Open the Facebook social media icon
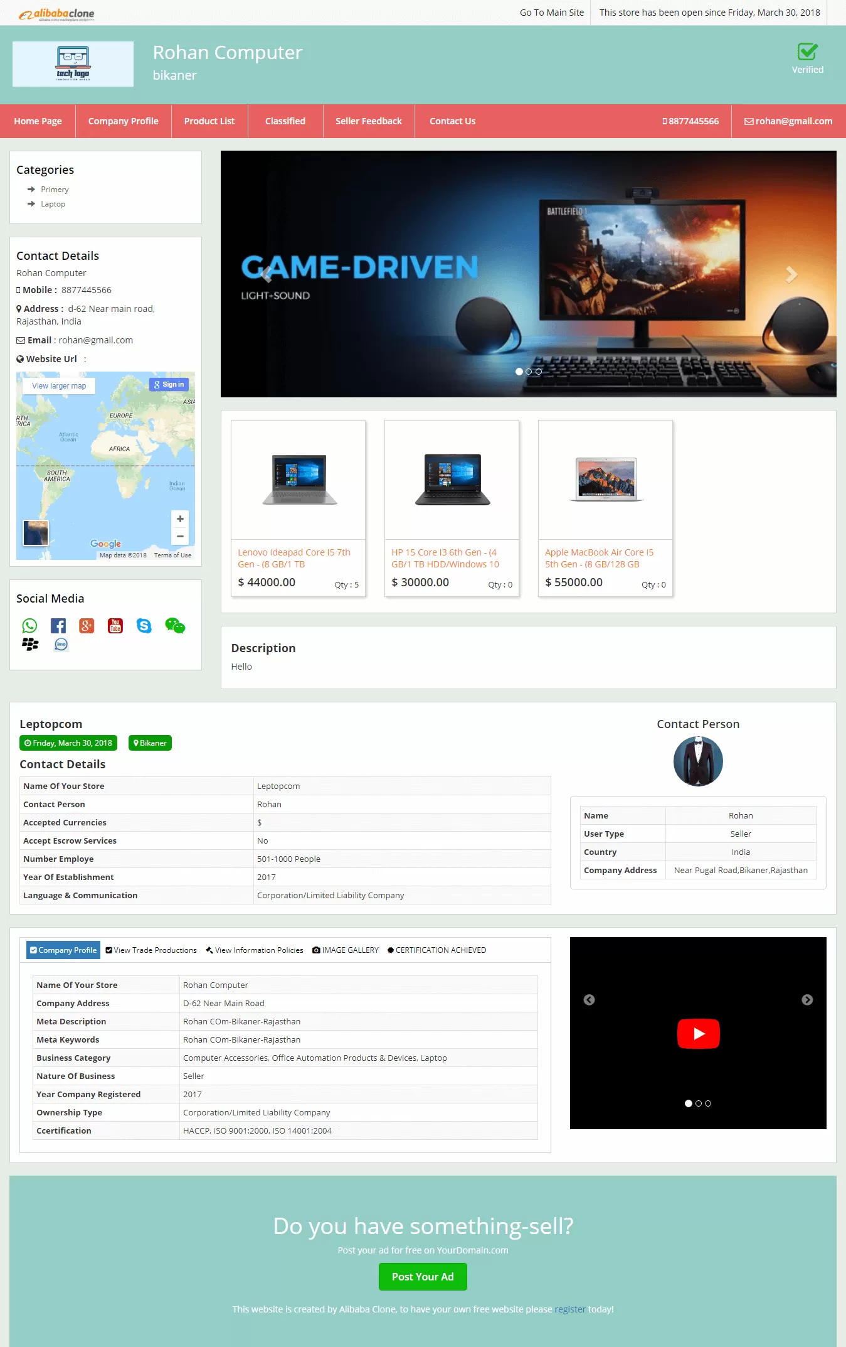 point(58,626)
